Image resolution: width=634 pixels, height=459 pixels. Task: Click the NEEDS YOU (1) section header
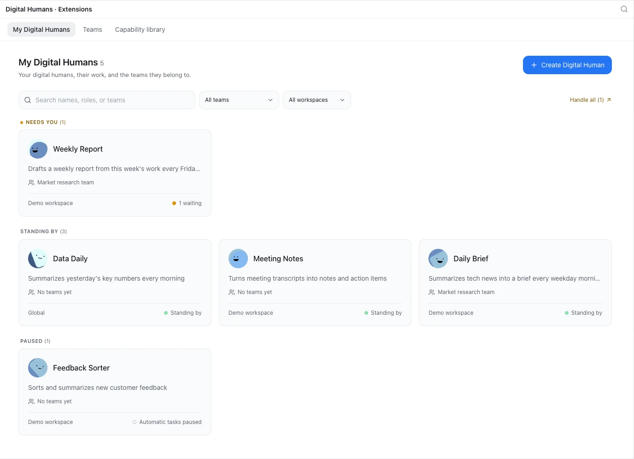pos(43,122)
